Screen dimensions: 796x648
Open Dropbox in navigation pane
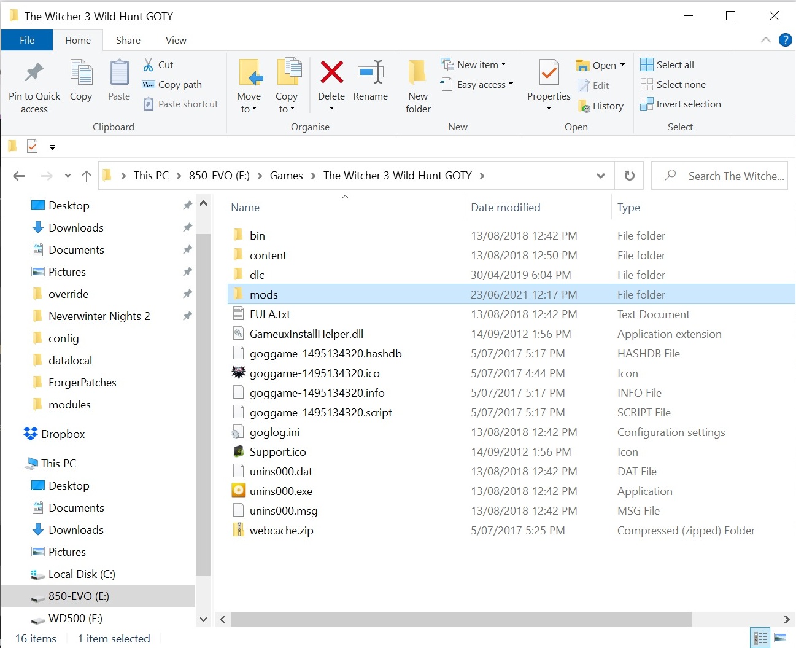pyautogui.click(x=54, y=434)
